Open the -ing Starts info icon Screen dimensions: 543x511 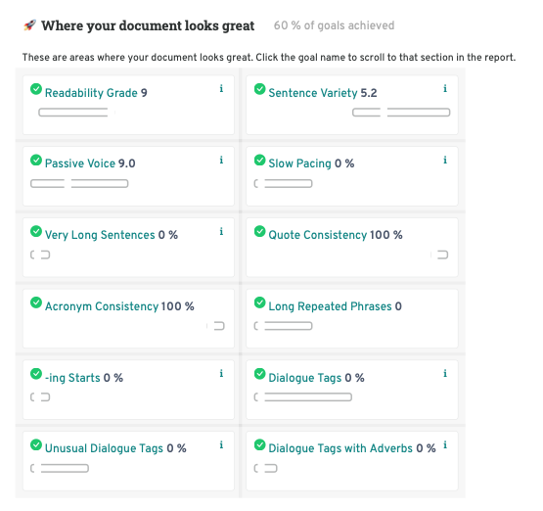[x=221, y=374]
